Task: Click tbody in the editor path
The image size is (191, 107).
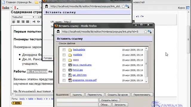Action: [x=40, y=99]
